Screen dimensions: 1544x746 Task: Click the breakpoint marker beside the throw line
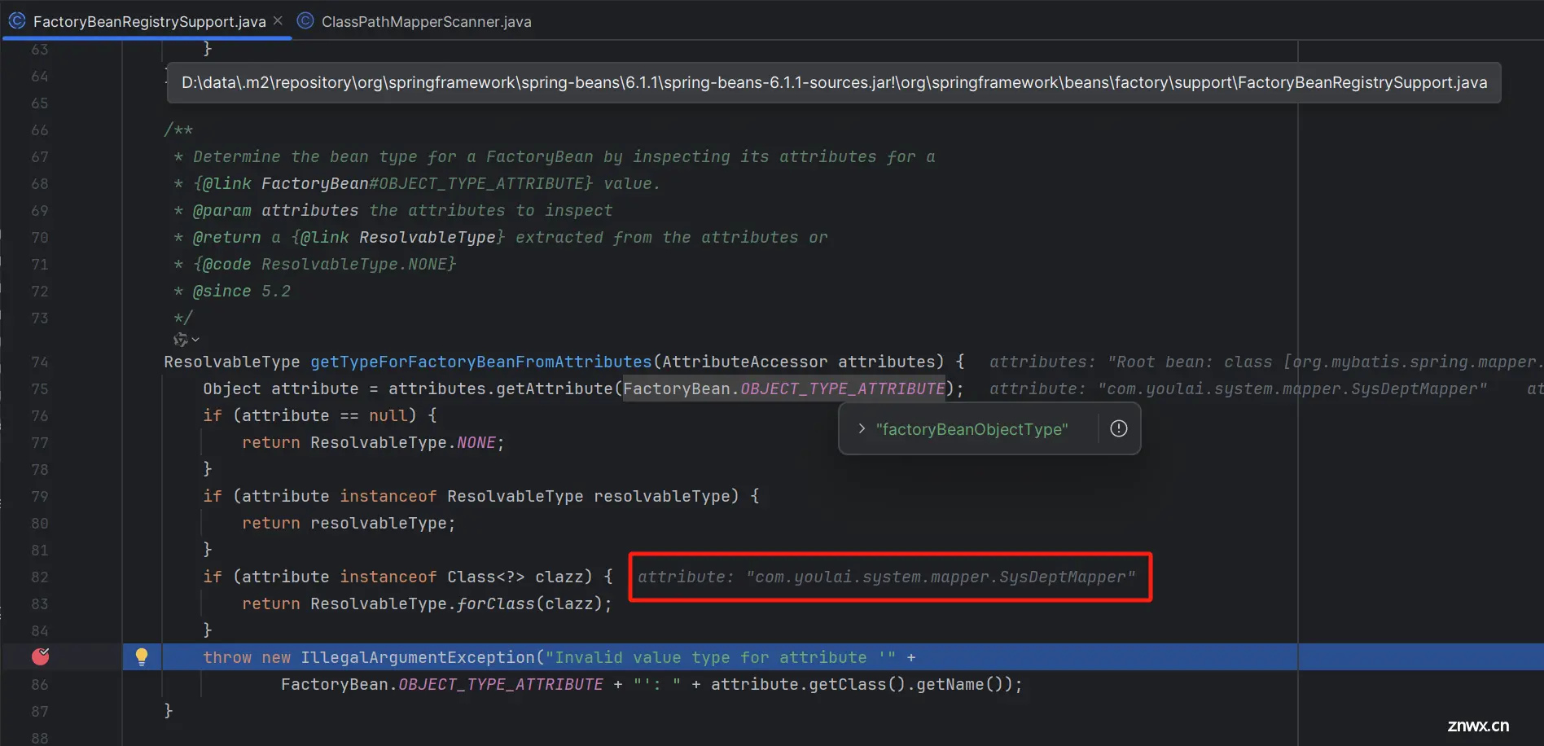pyautogui.click(x=40, y=656)
